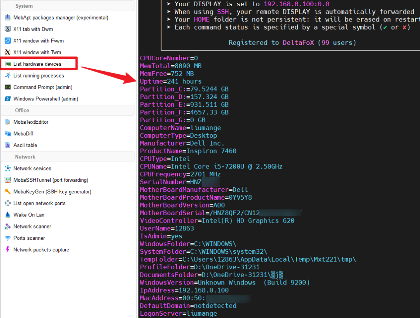Viewport: 420px width, 318px height.
Task: Open MobaSSHTunnel (port forwarding) entry
Action: (51, 180)
